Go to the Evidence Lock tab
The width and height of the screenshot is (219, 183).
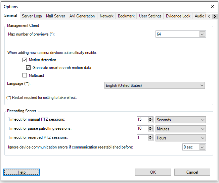click(x=178, y=16)
